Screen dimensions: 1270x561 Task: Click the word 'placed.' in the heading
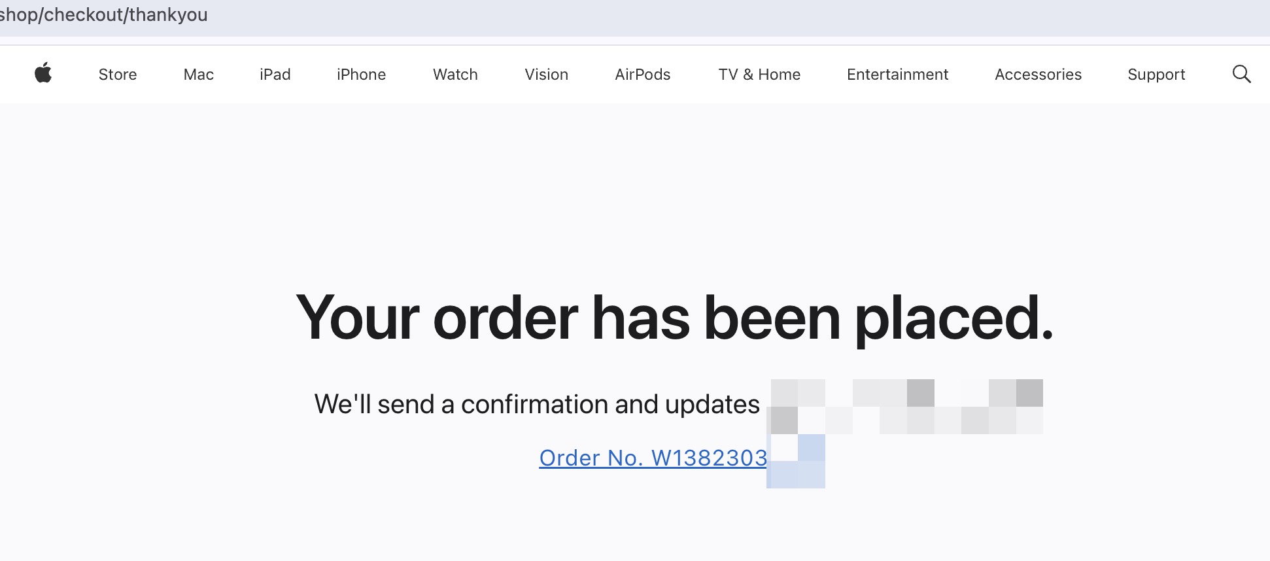[954, 318]
